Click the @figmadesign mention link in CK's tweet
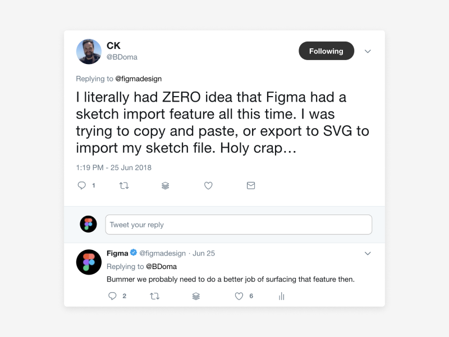Screen dimensions: 449x337 (138, 79)
